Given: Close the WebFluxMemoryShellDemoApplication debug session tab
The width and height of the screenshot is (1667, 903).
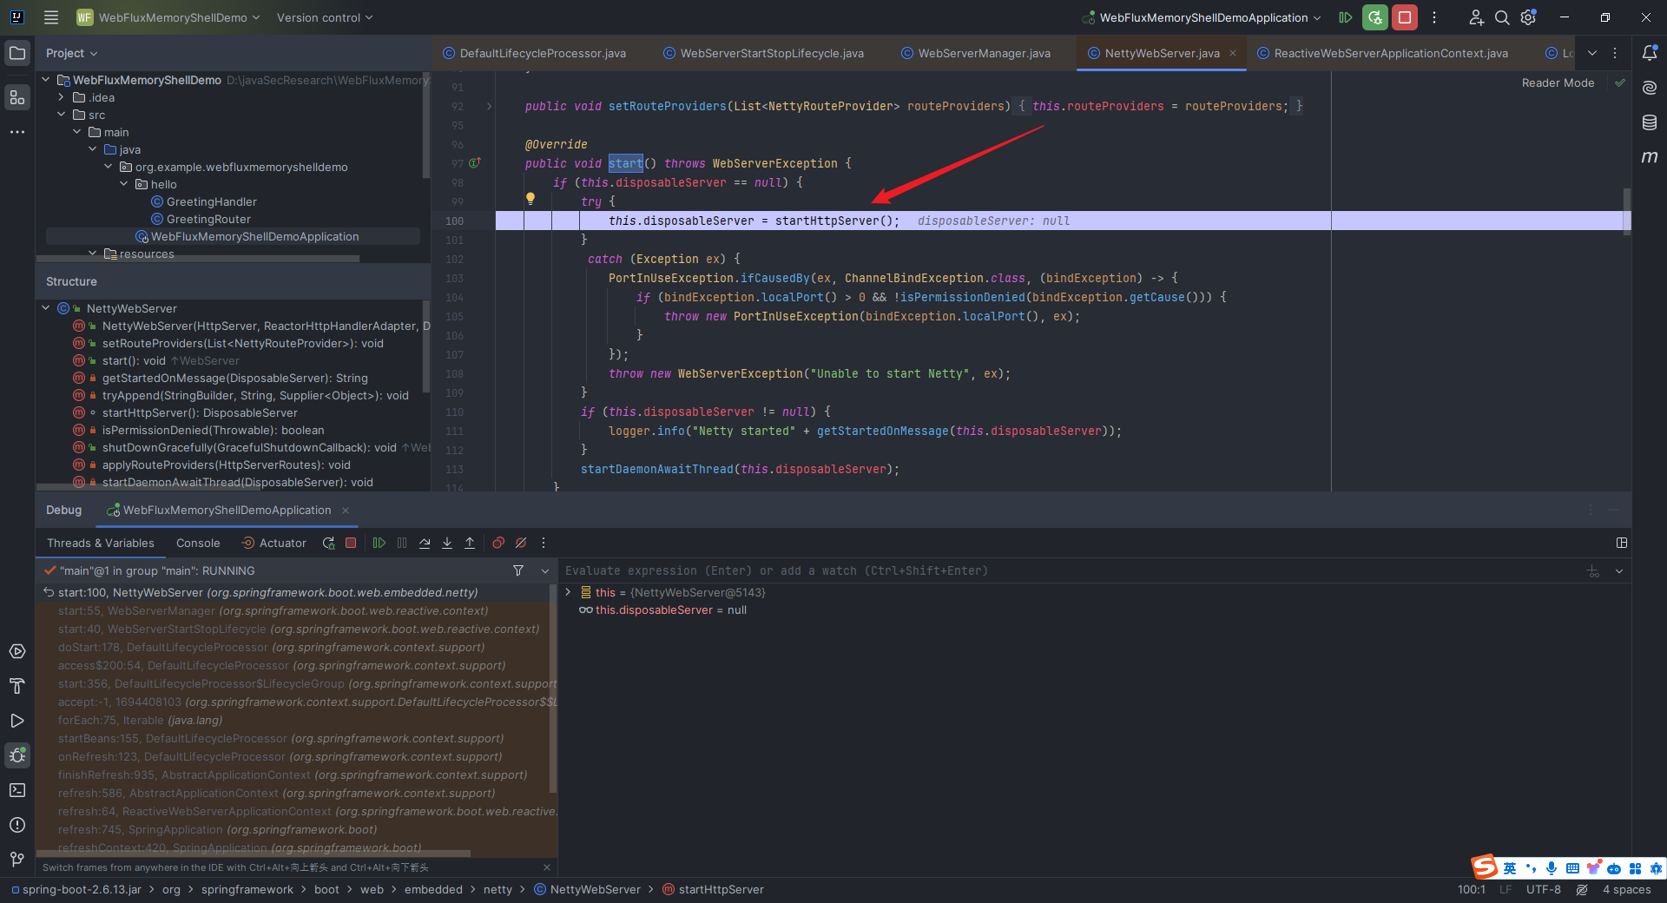Looking at the screenshot, I should pos(346,511).
